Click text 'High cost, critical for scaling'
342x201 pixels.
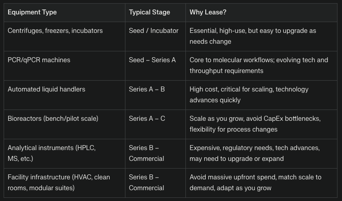coord(231,89)
